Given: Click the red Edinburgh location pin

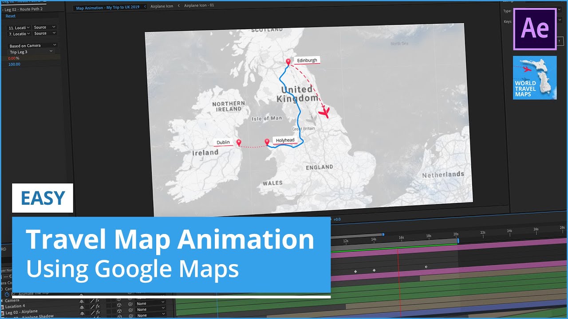Looking at the screenshot, I should point(288,62).
